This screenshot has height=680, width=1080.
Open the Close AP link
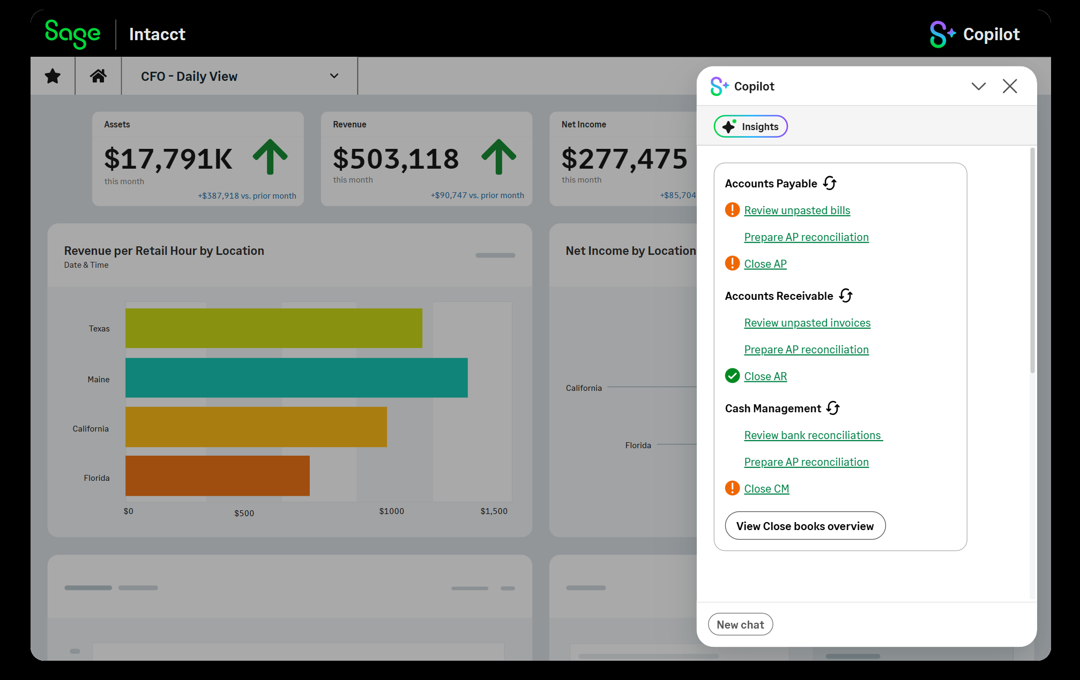click(x=765, y=264)
